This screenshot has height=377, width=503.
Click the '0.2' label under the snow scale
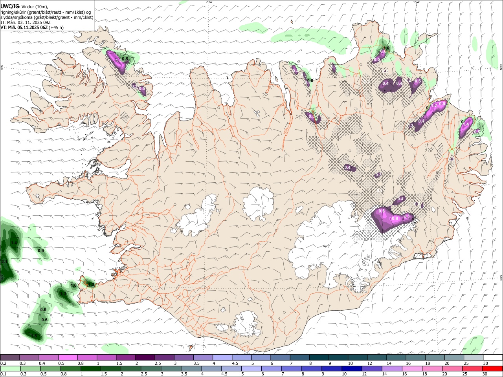click(x=4, y=363)
